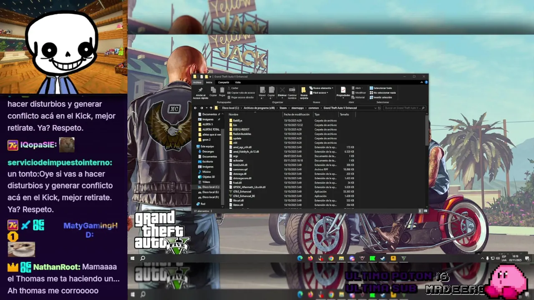Open the Nuevo elemento dropdown
The width and height of the screenshot is (534, 300).
point(322,88)
